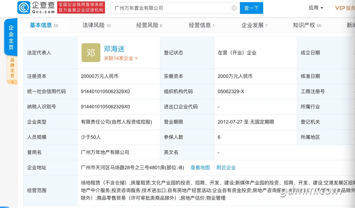Select the 品牌主页 side tab

click(x=12, y=68)
